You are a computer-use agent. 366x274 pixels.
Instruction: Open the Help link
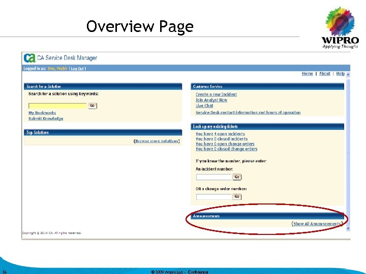340,74
